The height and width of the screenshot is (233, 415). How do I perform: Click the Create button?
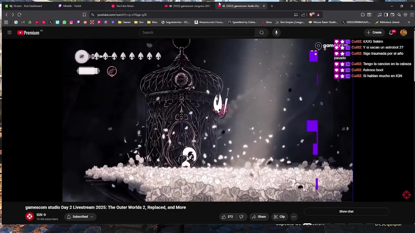point(374,32)
